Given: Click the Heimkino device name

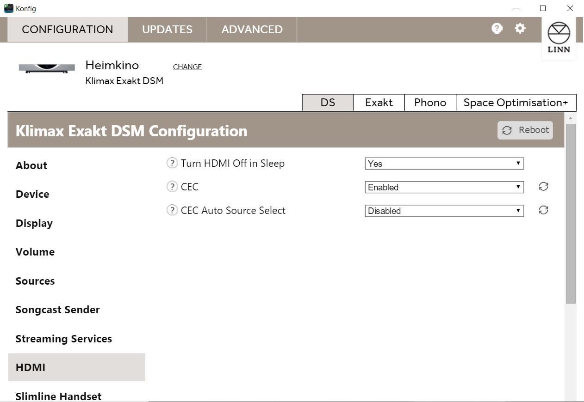Looking at the screenshot, I should (112, 65).
